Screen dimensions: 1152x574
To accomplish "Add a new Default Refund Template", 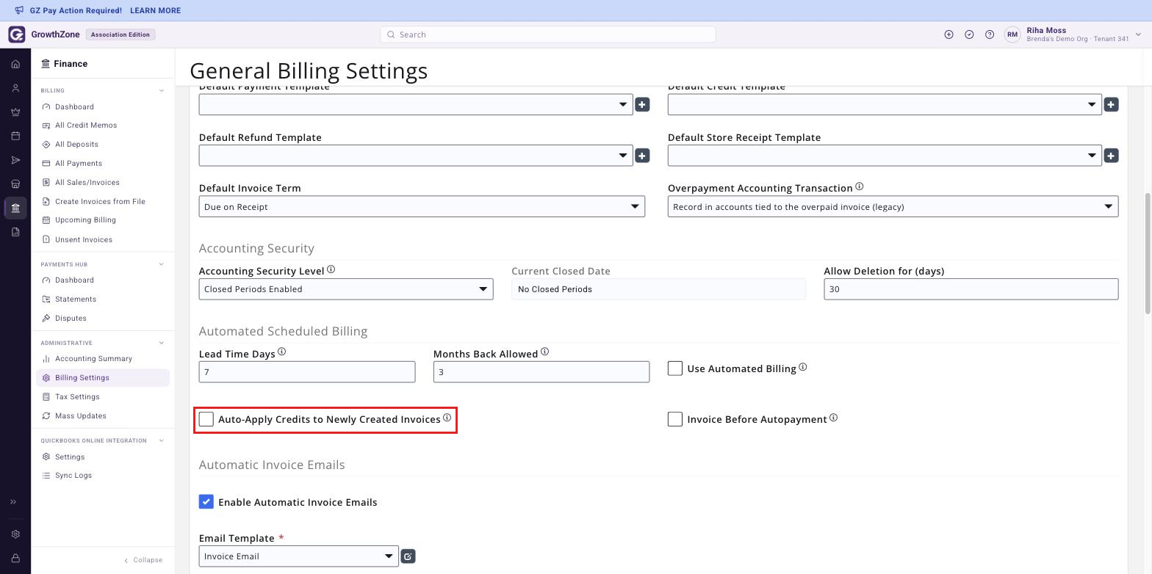I will pos(642,156).
